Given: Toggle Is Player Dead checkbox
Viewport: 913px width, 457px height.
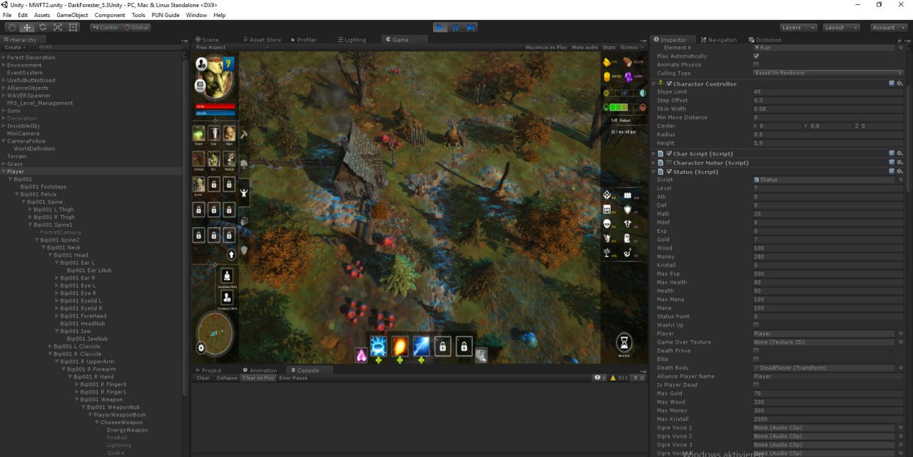Looking at the screenshot, I should point(756,385).
